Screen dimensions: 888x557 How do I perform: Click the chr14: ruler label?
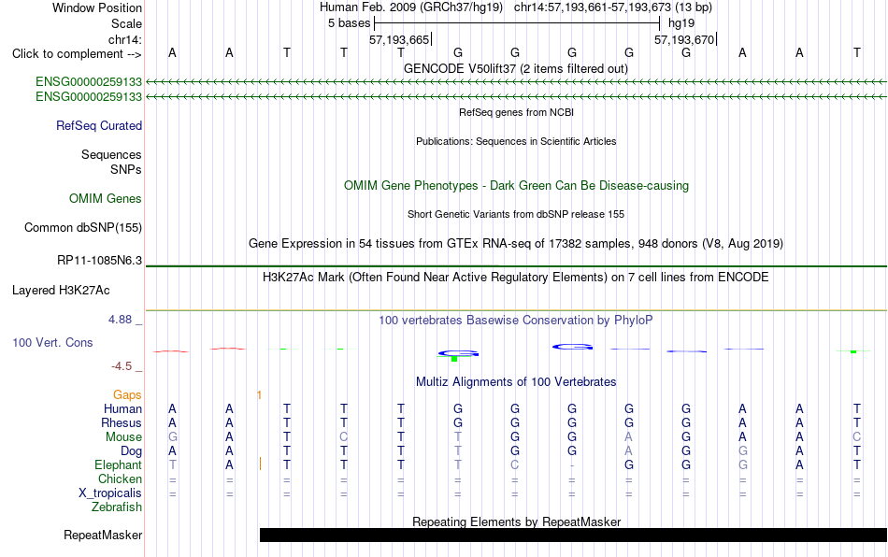(x=124, y=39)
